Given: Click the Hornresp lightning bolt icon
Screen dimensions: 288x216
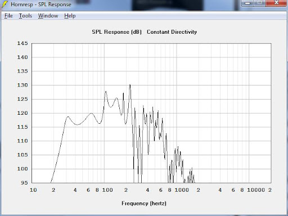Looking at the screenshot, I should click(x=4, y=4).
